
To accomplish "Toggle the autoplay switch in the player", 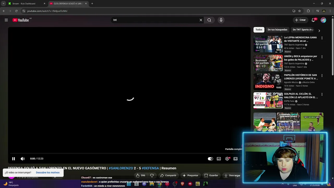I will (x=210, y=159).
